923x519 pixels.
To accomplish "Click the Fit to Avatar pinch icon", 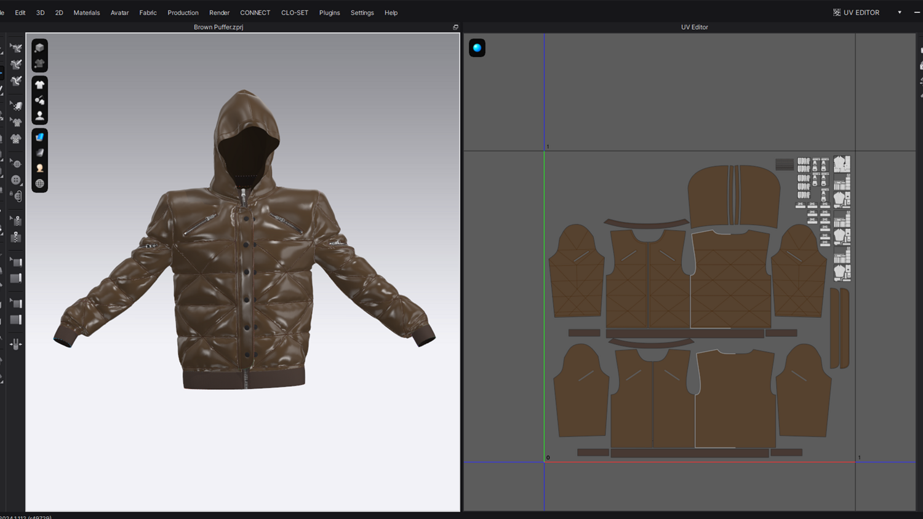I will click(x=16, y=344).
